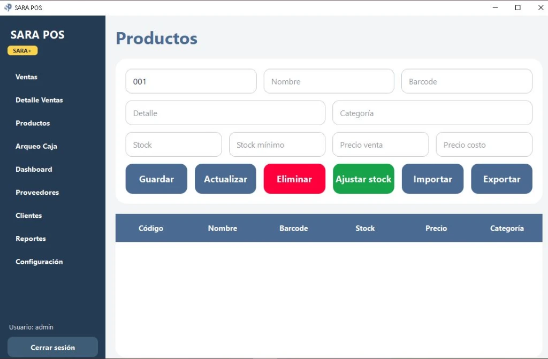Focus the Nombre input field
The width and height of the screenshot is (548, 359).
pos(329,81)
